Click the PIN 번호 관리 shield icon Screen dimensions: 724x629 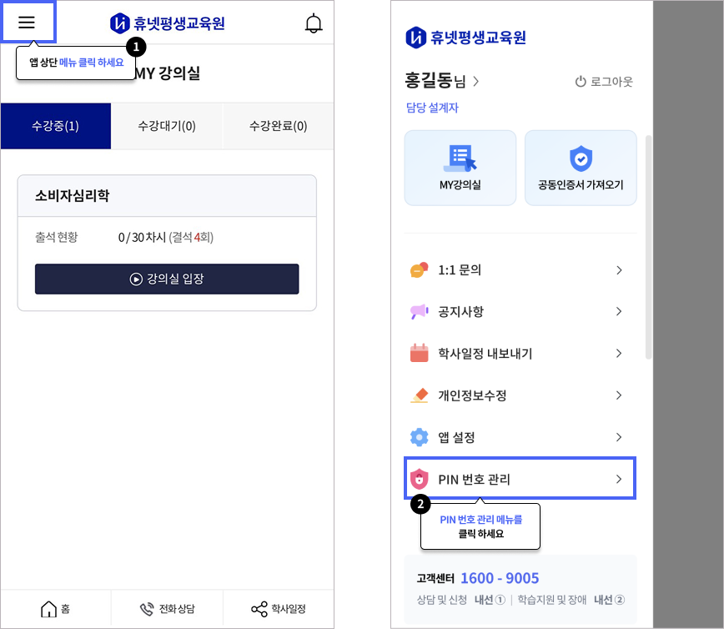tap(419, 479)
